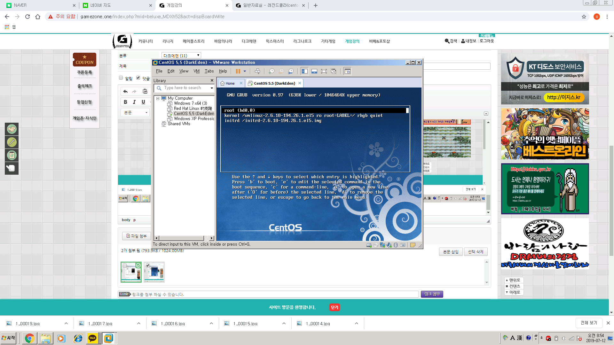
Task: Toggle the 댓글 checkbox
Action: click(x=138, y=78)
